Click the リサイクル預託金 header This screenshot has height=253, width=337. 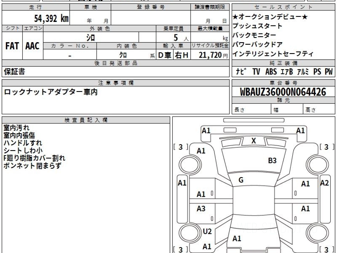coord(210,46)
